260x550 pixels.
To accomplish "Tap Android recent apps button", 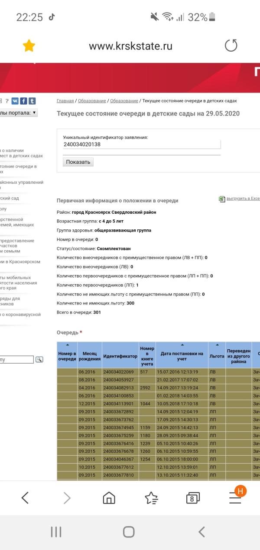I will pos(56,532).
